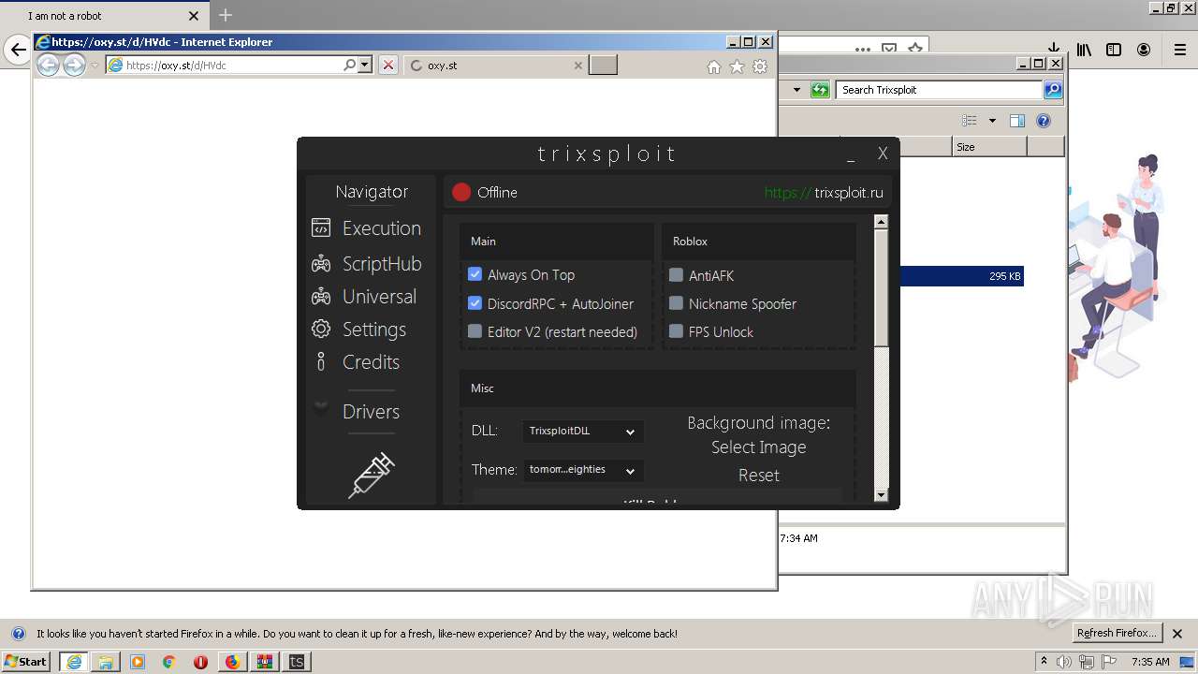Screen dimensions: 1198x674
Task: Disable DiscordRPC + AutoJoiner
Action: coord(475,303)
